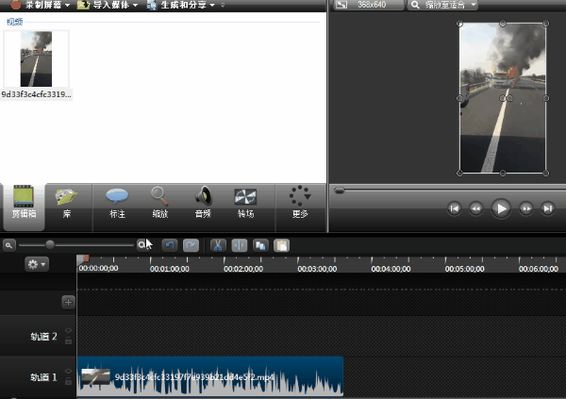Click the Redo button on timeline toolbar

pos(191,245)
